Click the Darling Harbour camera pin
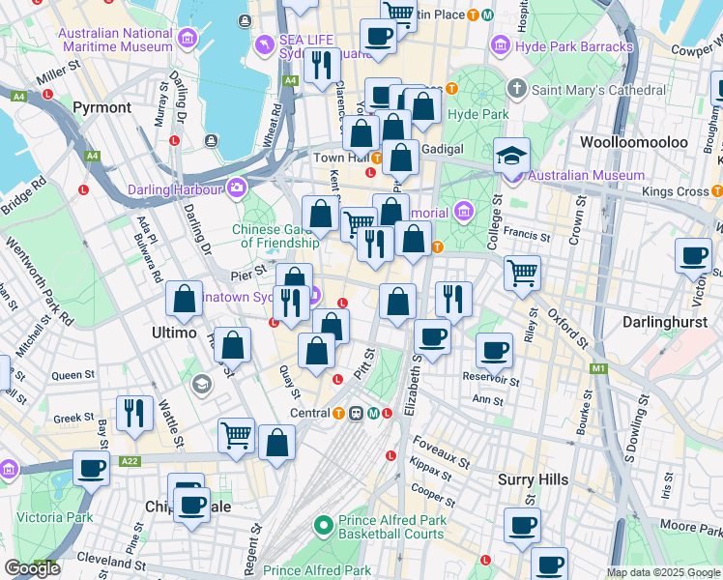Image resolution: width=723 pixels, height=580 pixels. [x=236, y=187]
